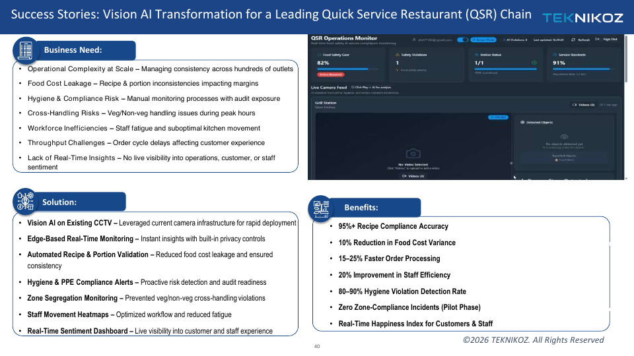The image size is (634, 356).
Task: Click the Detected Objects header icon
Action: tap(522, 123)
